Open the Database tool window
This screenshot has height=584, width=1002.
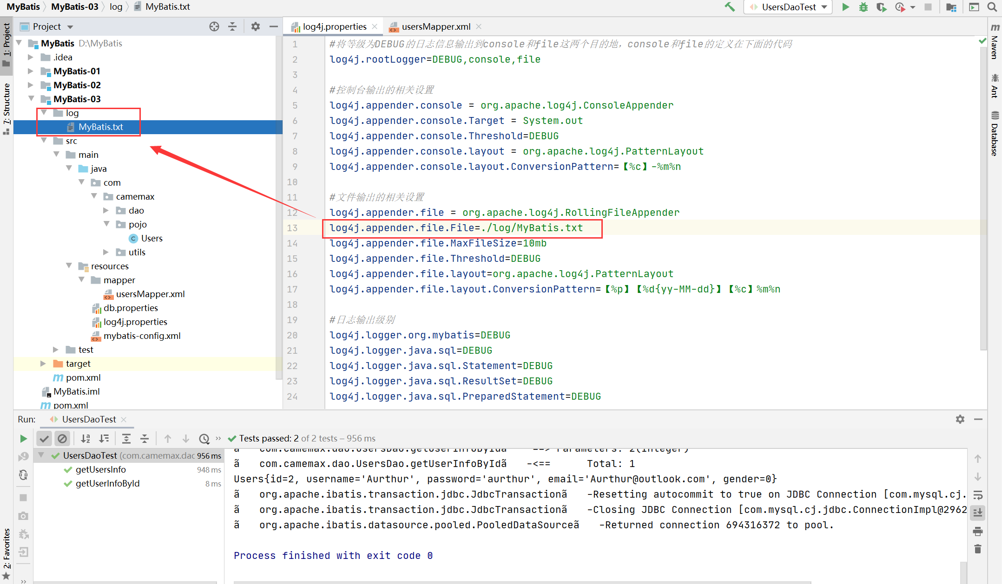(x=995, y=134)
